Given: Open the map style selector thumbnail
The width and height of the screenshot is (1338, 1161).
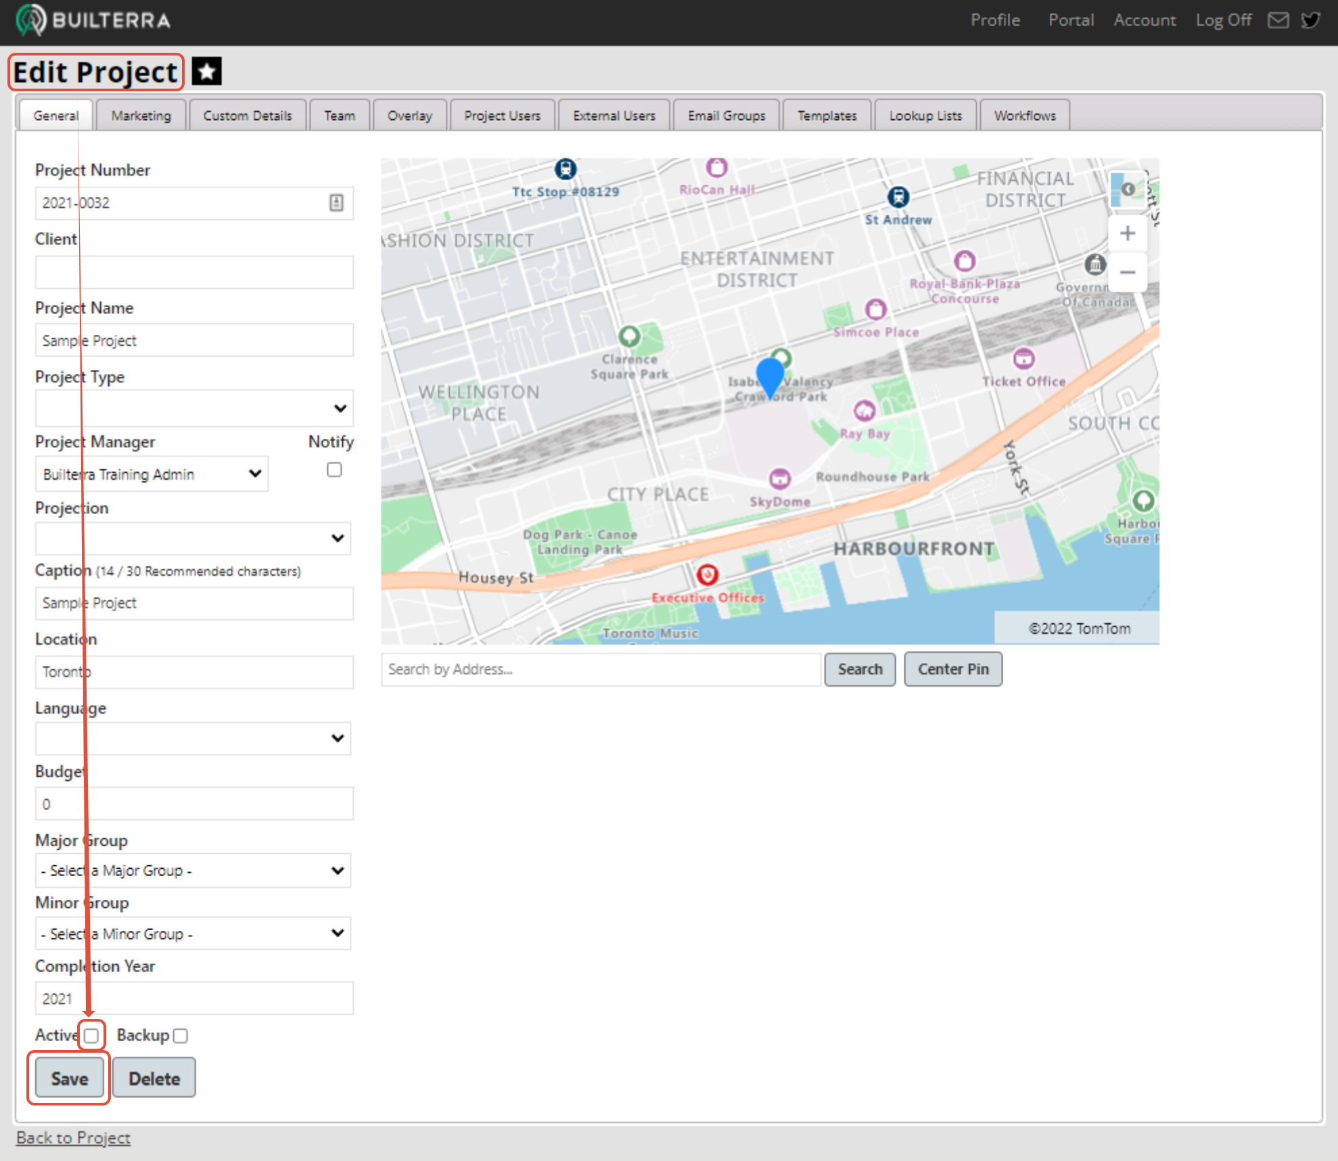Looking at the screenshot, I should point(1127,189).
